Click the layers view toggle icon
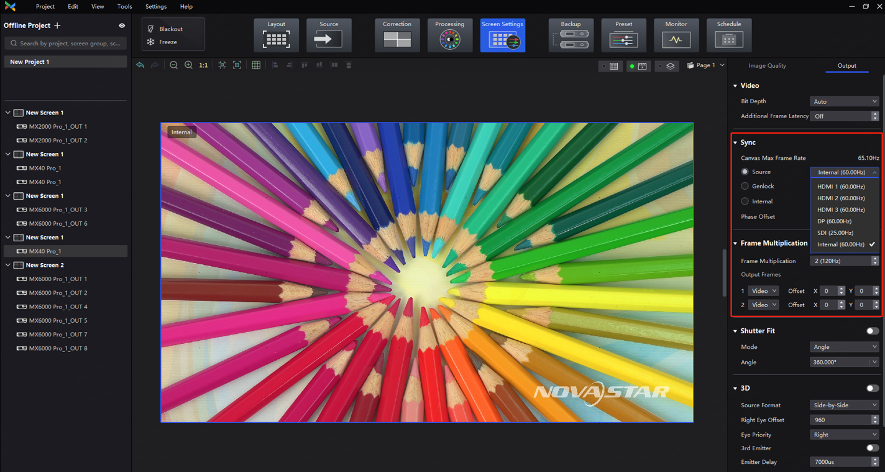 [x=666, y=66]
